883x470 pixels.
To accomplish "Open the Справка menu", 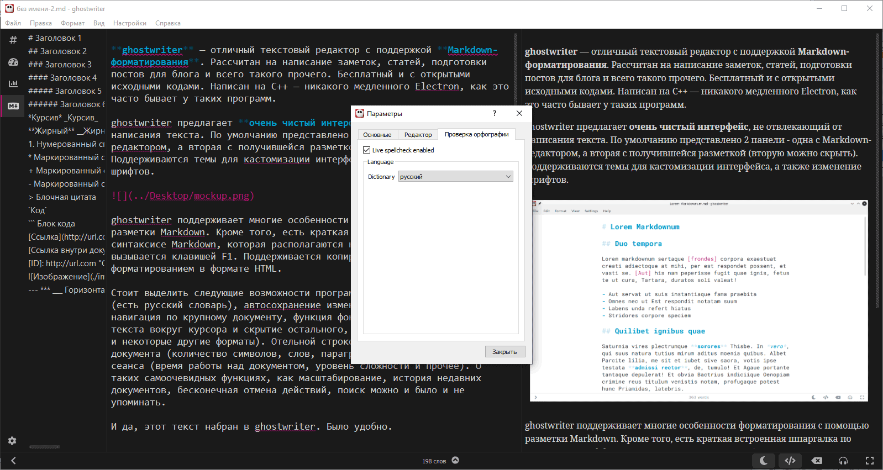I will (168, 23).
